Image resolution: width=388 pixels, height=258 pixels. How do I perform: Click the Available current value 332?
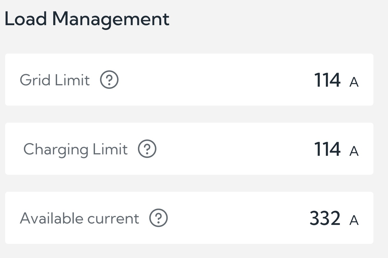coord(325,218)
